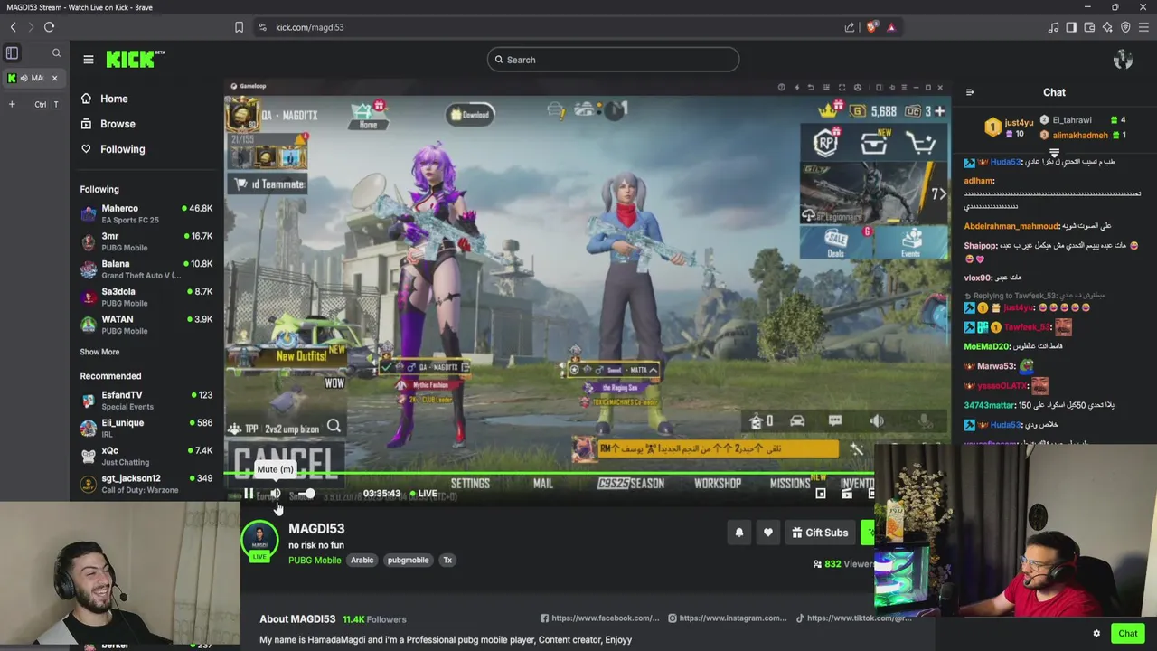Viewport: 1157px width, 651px height.
Task: Open sgt_jackson12 recommended channel
Action: tap(146, 484)
